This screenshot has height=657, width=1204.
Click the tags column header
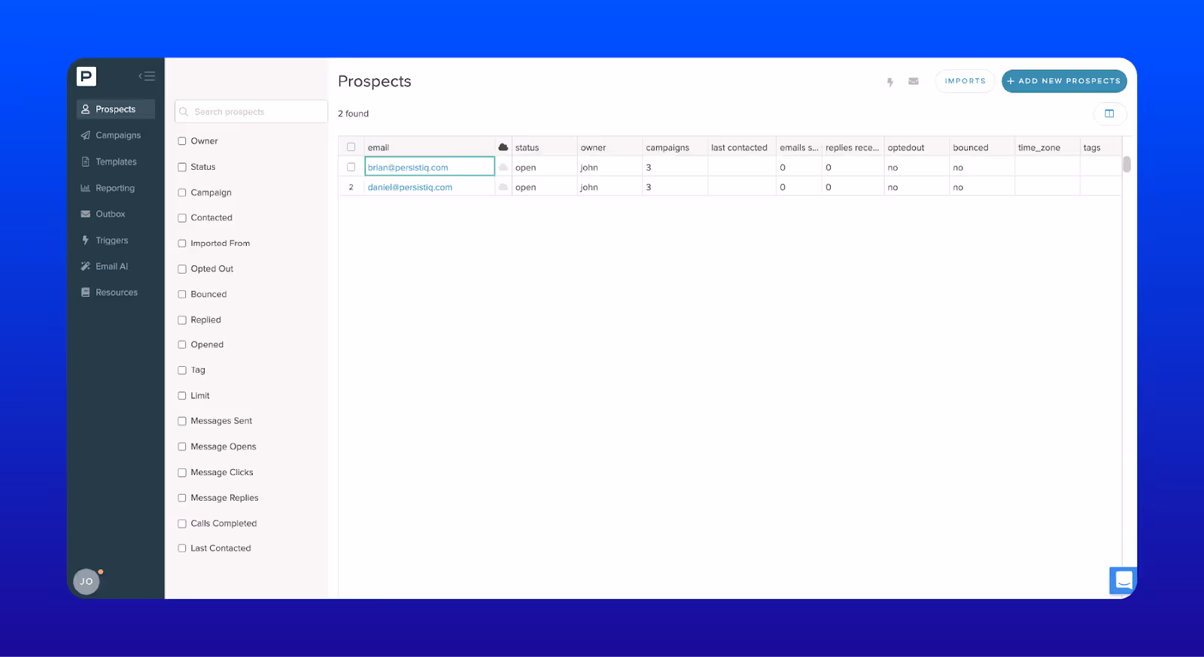(x=1101, y=147)
